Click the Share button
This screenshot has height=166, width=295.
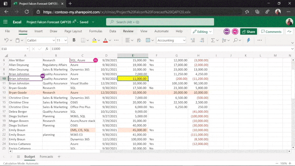click(249, 32)
